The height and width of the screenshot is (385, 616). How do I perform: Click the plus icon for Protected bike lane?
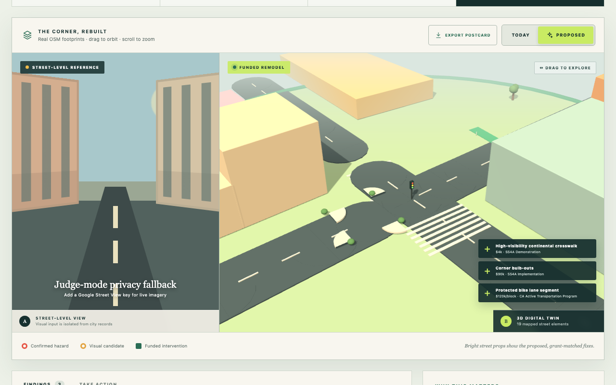pyautogui.click(x=487, y=293)
